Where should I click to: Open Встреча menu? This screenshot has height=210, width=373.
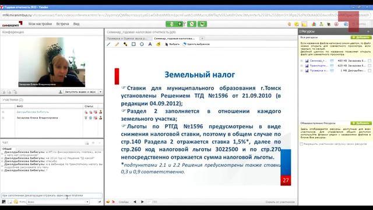click(62, 24)
